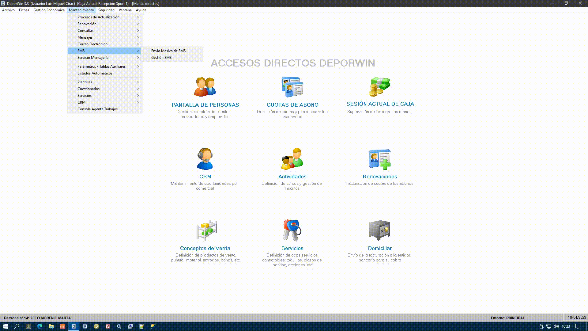Open the notification center icon
Viewport: 588px width, 331px height.
point(578,326)
